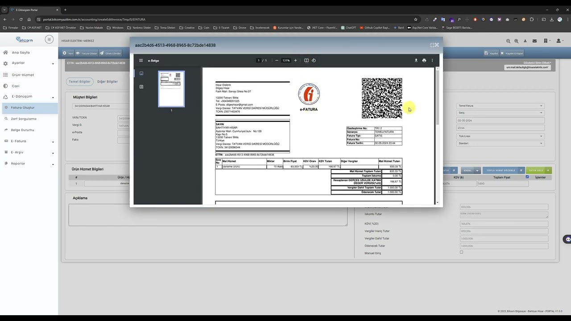Show document outline in PDF sidebar
This screenshot has width=571, height=321.
click(x=141, y=87)
